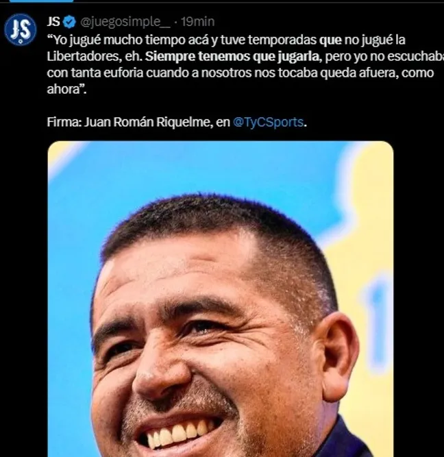This screenshot has width=444, height=457.
Task: Click the bold word "que" in first line
Action: 330,41
